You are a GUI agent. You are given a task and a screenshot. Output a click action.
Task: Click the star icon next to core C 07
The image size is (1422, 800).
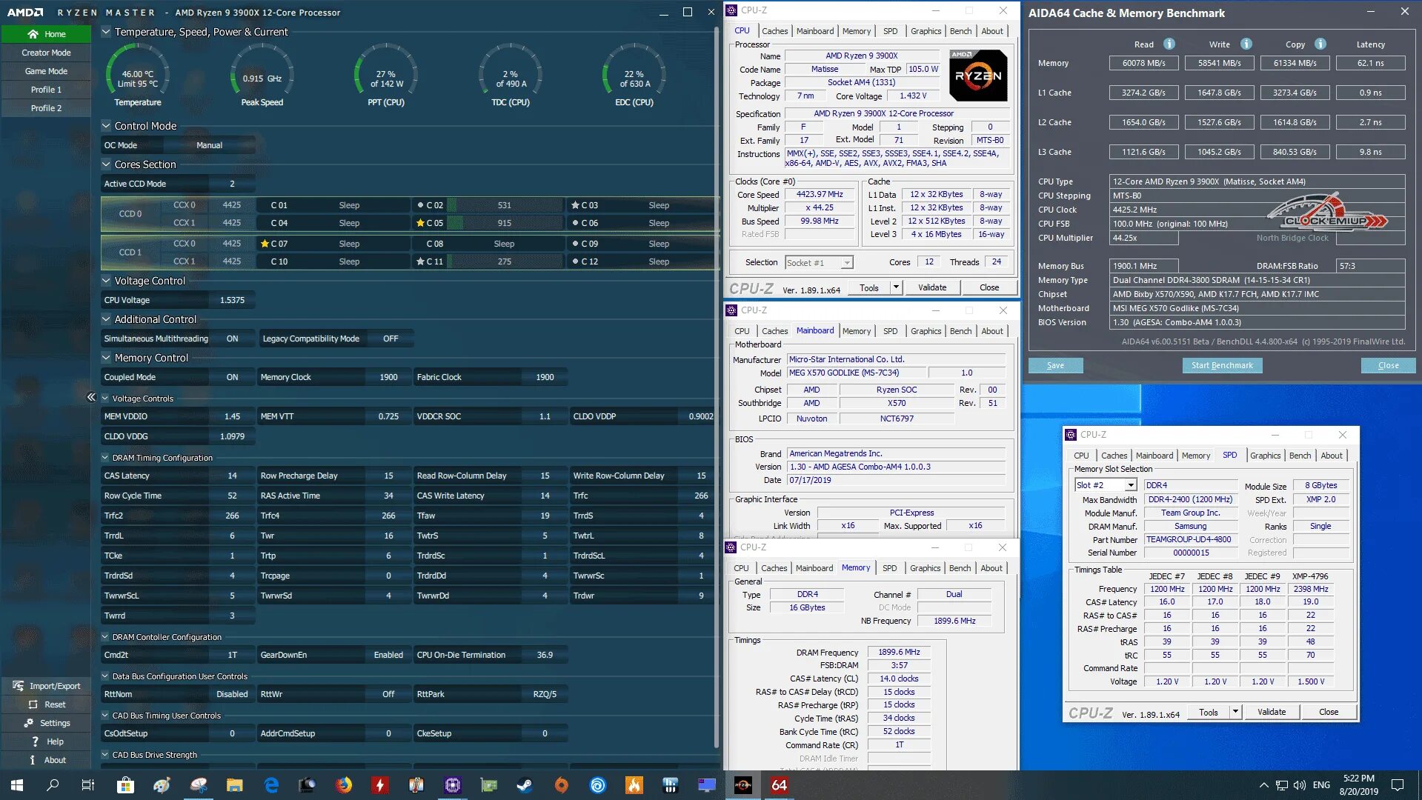coord(264,243)
